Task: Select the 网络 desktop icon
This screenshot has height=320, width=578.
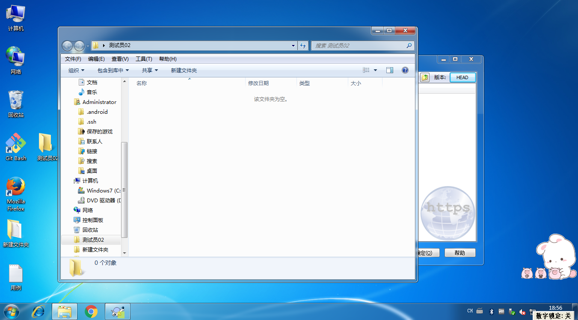Action: (x=16, y=60)
